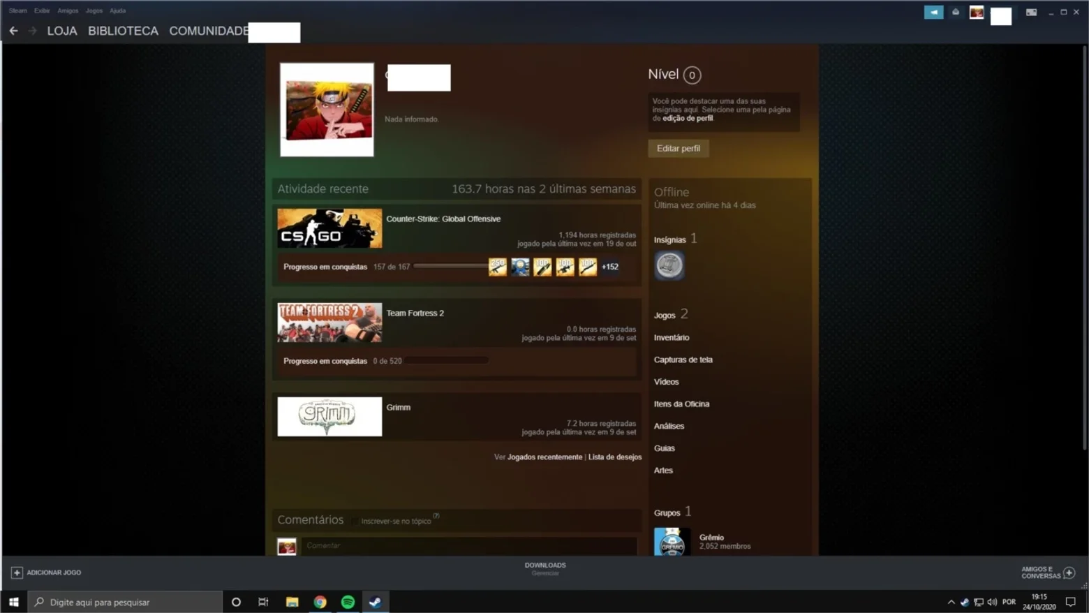Image resolution: width=1089 pixels, height=613 pixels.
Task: Open 'Lista de desejos' wishlist link
Action: (x=615, y=457)
